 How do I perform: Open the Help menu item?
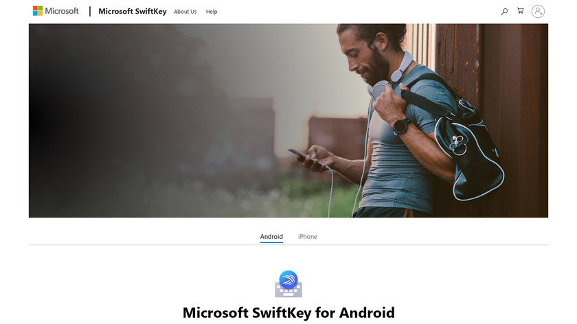click(212, 12)
